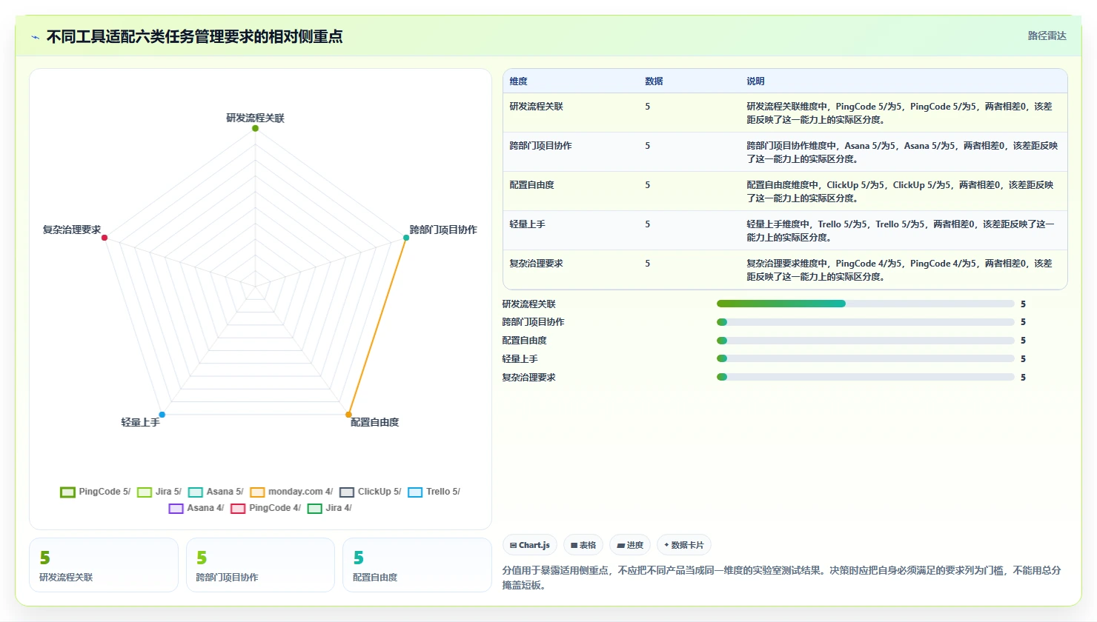Click the 轻量上手 progress bar
Image resolution: width=1097 pixels, height=622 pixels.
pyautogui.click(x=865, y=358)
